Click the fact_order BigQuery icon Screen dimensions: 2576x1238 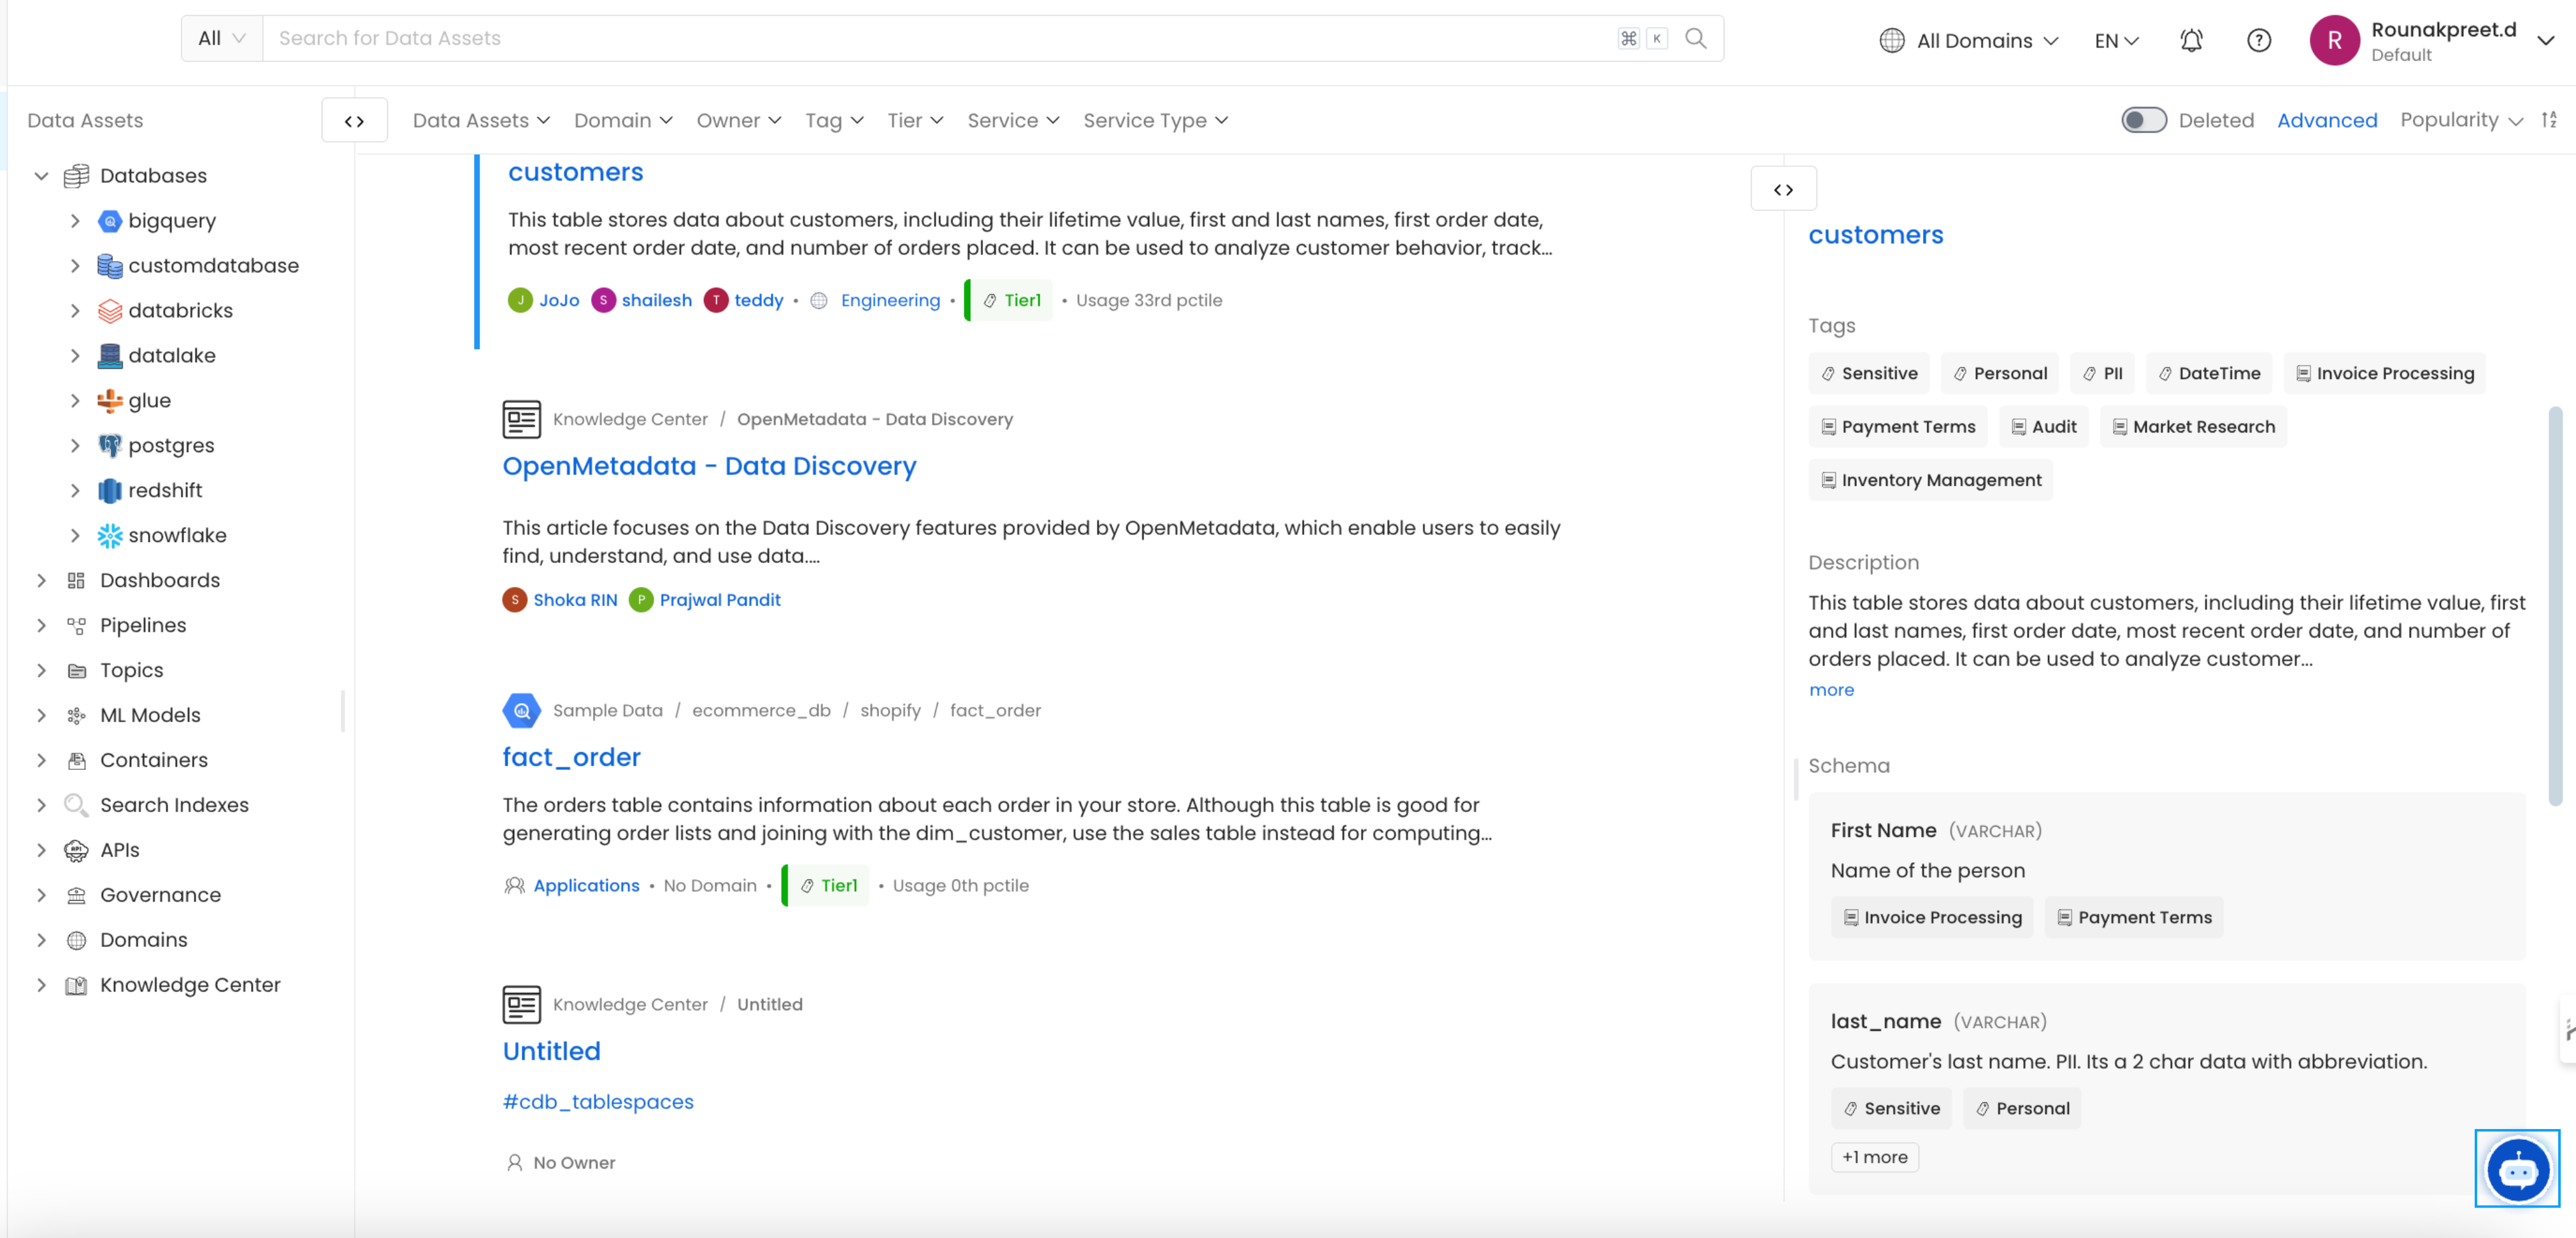(x=521, y=710)
